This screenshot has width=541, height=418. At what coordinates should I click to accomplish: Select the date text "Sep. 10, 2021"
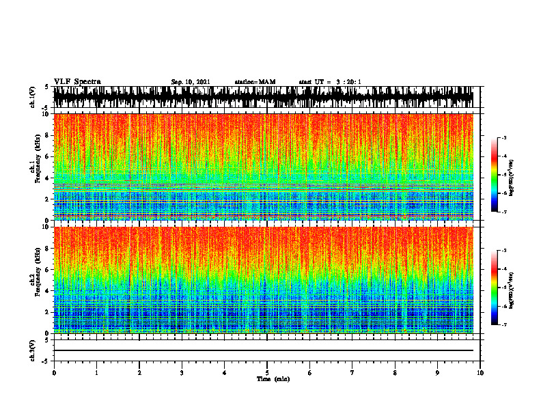191,82
